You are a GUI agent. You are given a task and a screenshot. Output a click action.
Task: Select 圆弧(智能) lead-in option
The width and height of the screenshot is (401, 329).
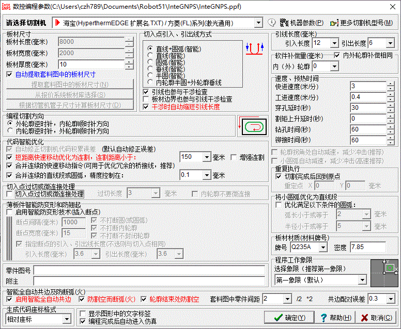[x=167, y=62]
